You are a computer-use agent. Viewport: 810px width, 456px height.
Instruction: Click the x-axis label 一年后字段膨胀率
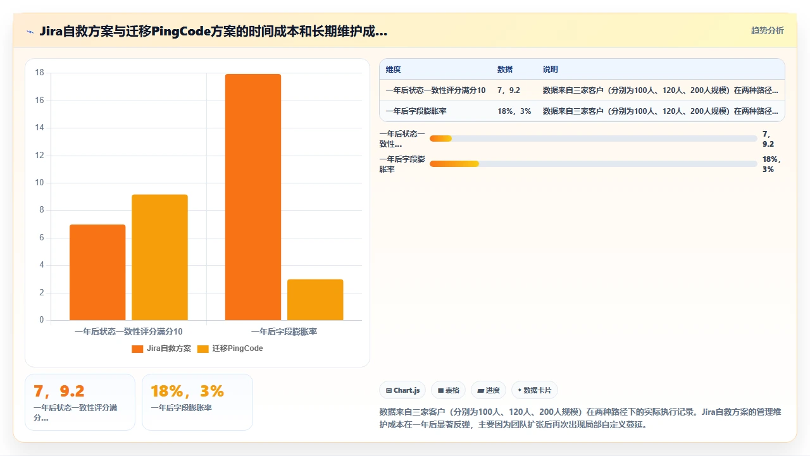[284, 331]
